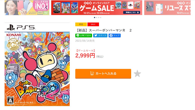This screenshot has height=110, width=195.
Task: Open the ゲームSALE center banner
Action: pyautogui.click(x=97, y=8)
